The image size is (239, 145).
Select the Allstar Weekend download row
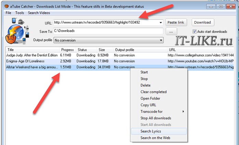[x=120, y=67]
